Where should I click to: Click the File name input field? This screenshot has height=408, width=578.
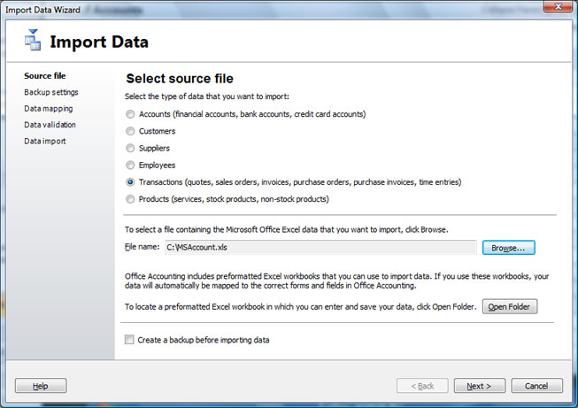click(x=320, y=247)
